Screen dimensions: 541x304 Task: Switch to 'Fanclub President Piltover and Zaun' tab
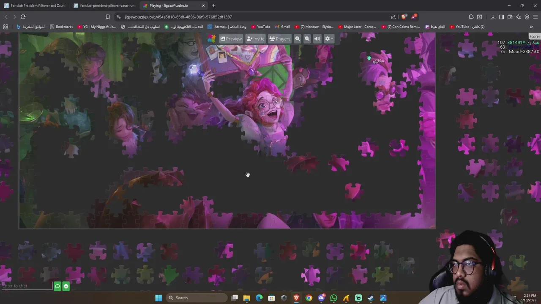tap(35, 5)
